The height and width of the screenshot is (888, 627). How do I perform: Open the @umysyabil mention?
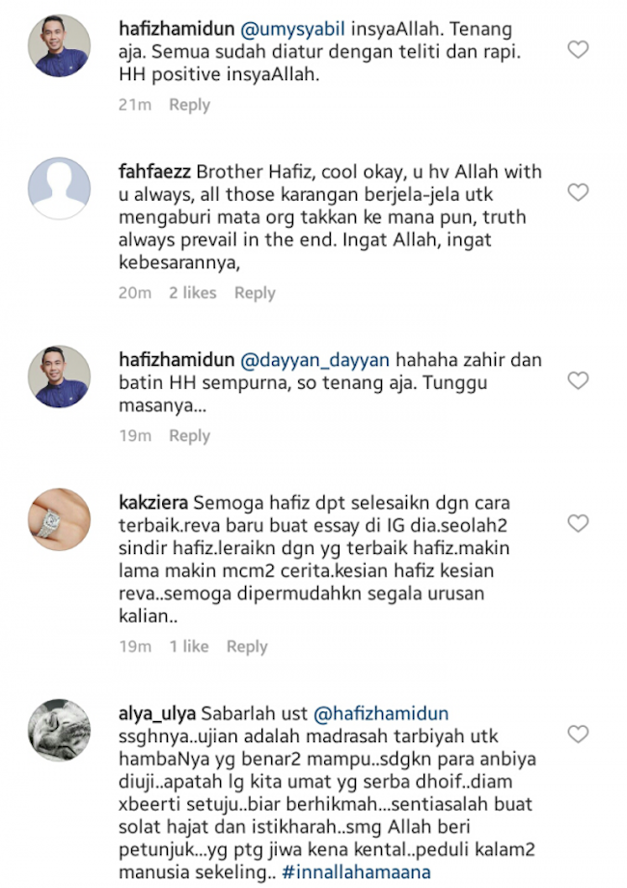click(x=292, y=30)
